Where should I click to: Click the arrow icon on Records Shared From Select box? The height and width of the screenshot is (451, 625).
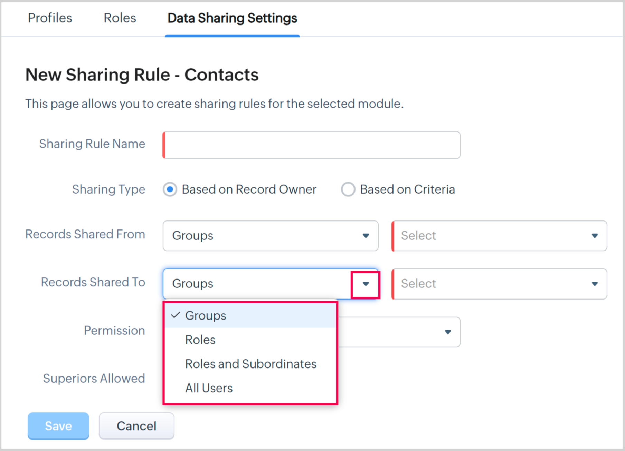click(594, 236)
